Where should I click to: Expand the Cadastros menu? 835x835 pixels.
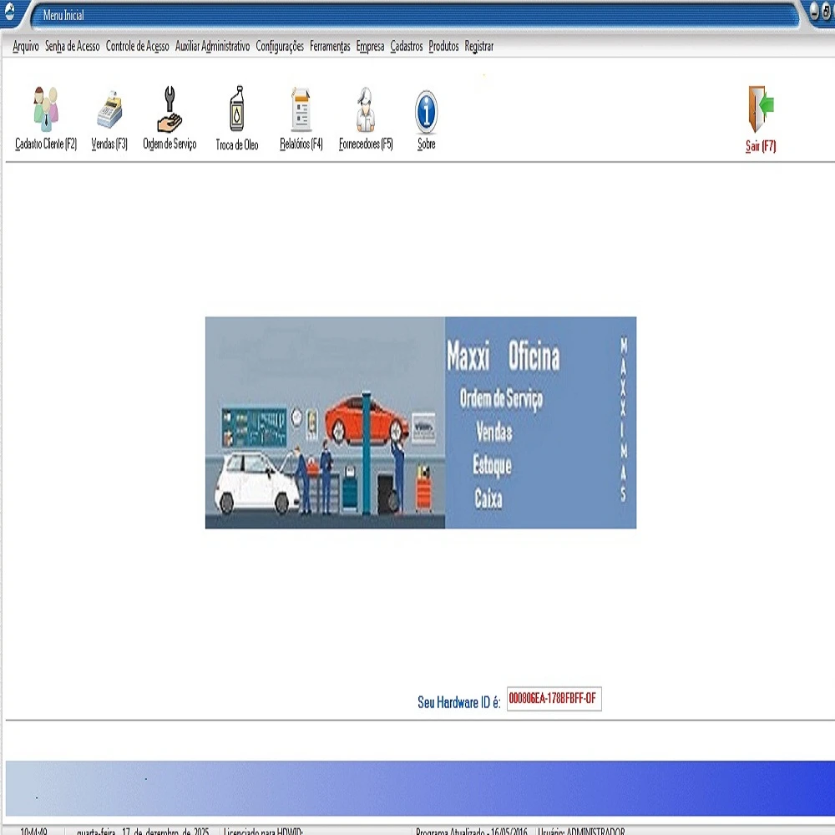[407, 47]
